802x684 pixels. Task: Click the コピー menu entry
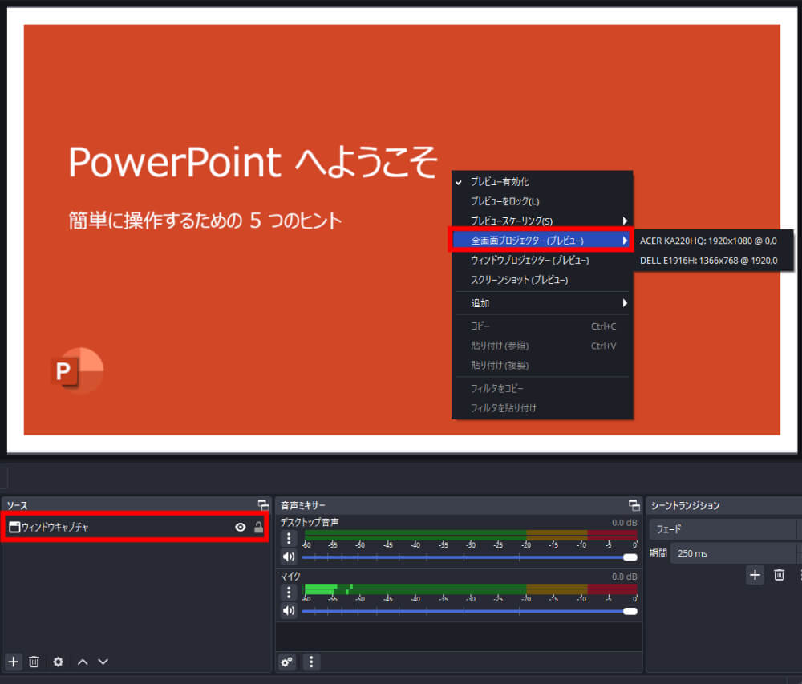542,326
